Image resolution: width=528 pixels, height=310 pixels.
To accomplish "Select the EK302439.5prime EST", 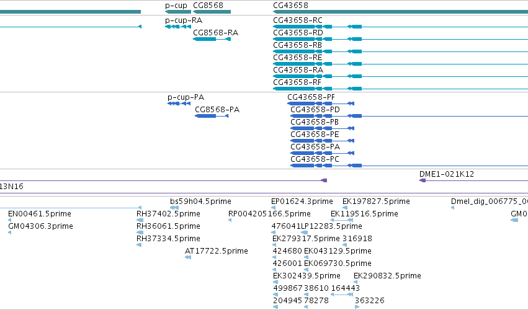I will 307,277.
